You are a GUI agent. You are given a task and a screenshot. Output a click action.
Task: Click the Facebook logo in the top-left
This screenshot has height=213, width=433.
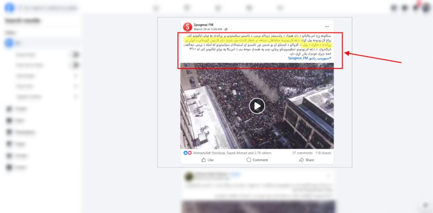(9, 8)
